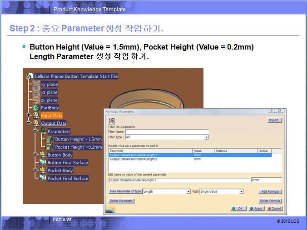Select the xy plane icon in tree
307x230 pixels.
pos(36,84)
